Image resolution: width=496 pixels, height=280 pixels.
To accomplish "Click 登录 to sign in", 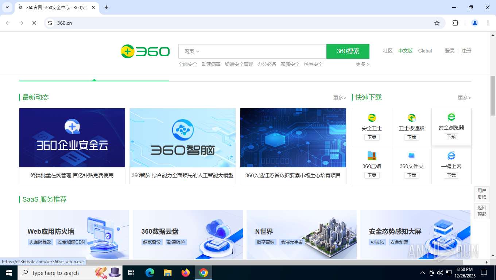I will pyautogui.click(x=450, y=51).
